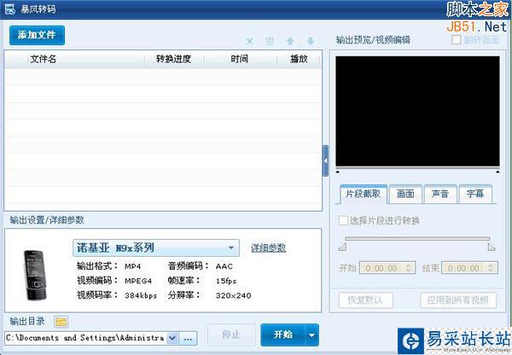
Task: Click the 时间 column header
Action: (240, 59)
